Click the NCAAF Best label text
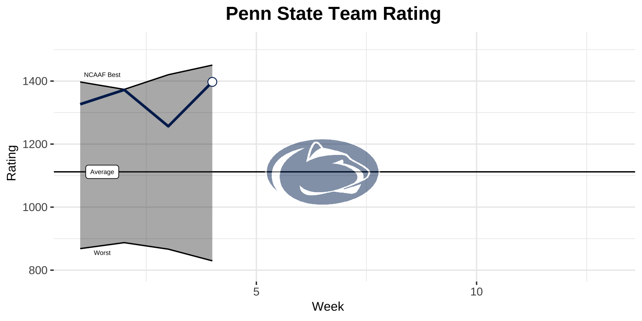The image size is (642, 321). click(x=102, y=75)
